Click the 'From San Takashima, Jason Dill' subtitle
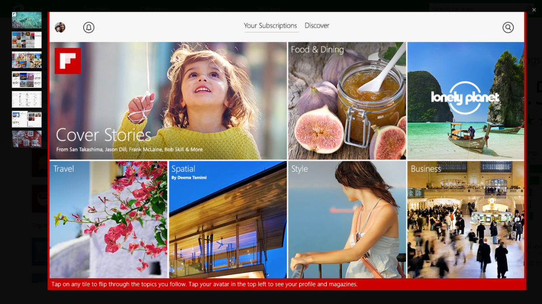Image resolution: width=542 pixels, height=304 pixels. pos(130,149)
